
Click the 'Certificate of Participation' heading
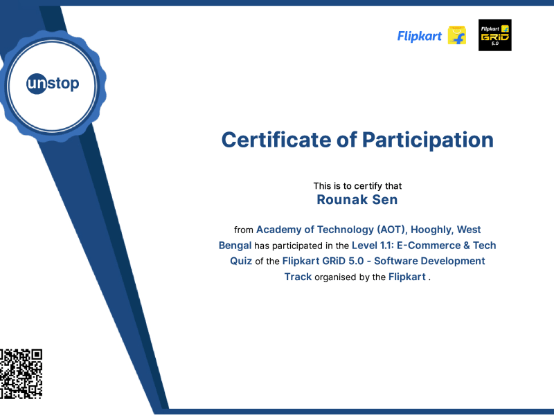357,140
